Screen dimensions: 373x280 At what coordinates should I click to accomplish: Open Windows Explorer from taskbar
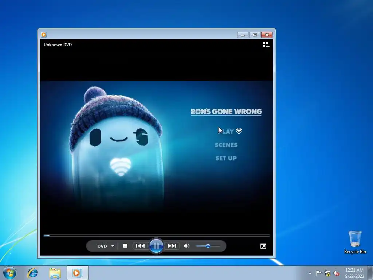tap(55, 273)
